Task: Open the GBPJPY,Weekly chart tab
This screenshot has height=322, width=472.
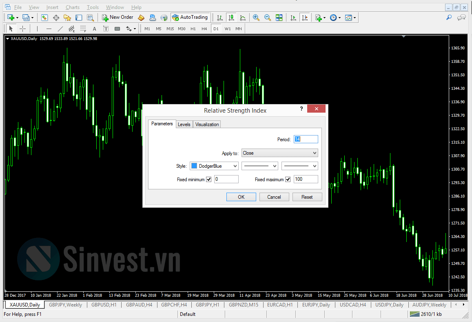Action: click(65, 305)
